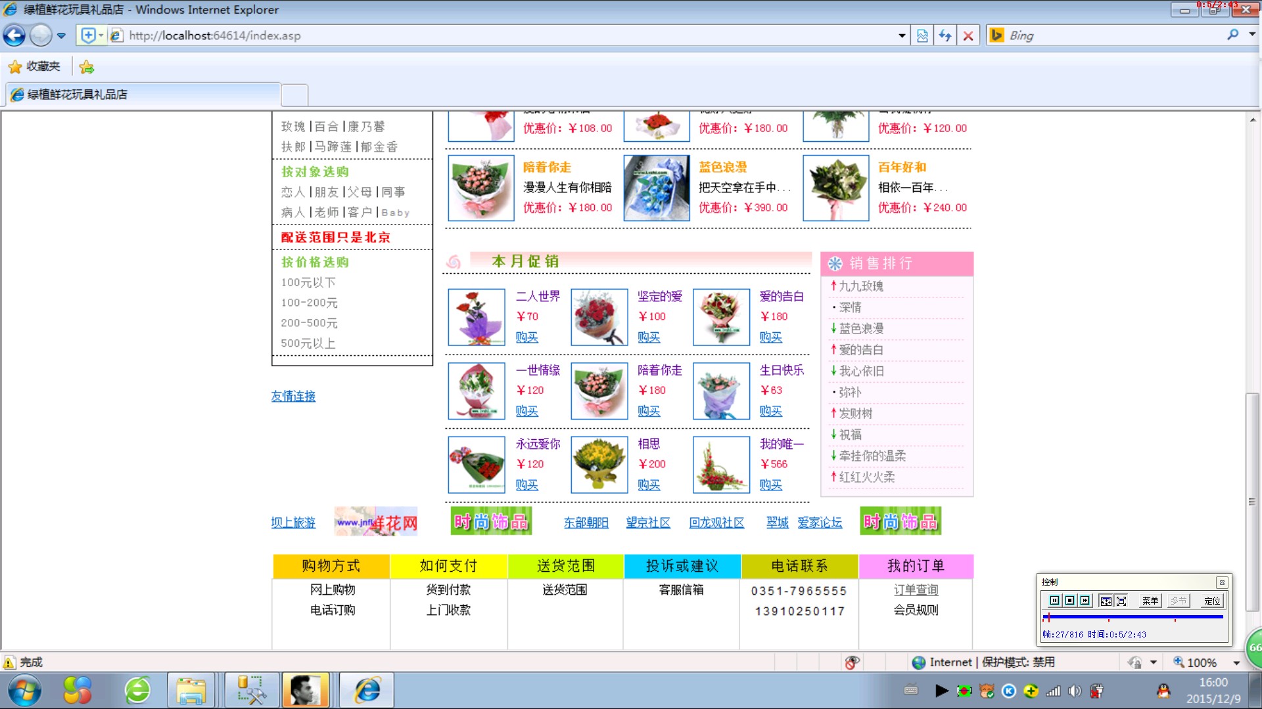Viewport: 1262px width, 709px height.
Task: Open the speaker volume tray icon
Action: click(x=1075, y=691)
